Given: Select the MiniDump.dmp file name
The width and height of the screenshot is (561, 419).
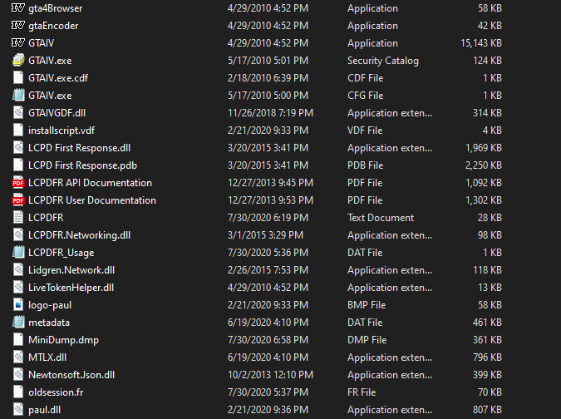Looking at the screenshot, I should (x=62, y=340).
